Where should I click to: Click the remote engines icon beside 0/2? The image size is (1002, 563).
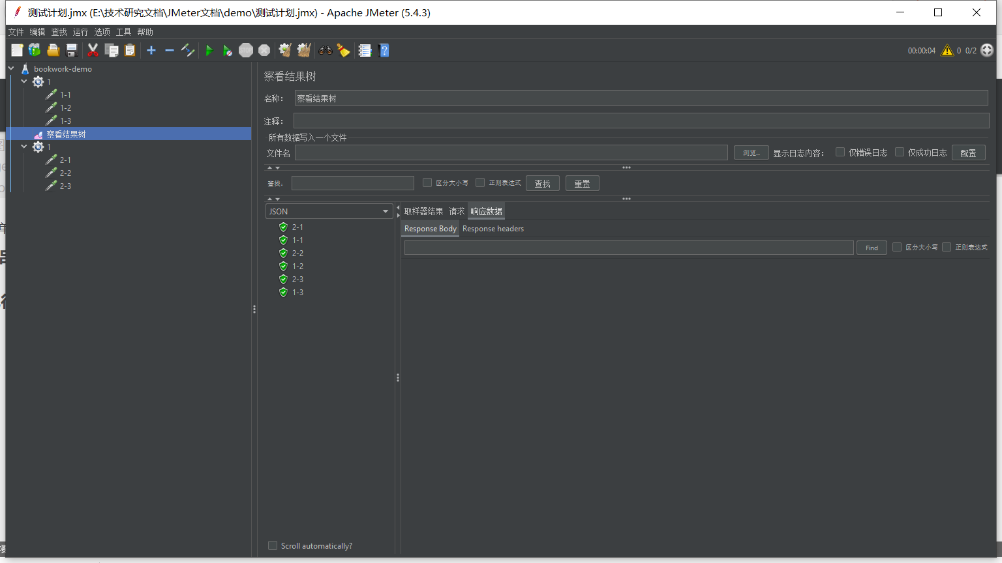coord(987,50)
